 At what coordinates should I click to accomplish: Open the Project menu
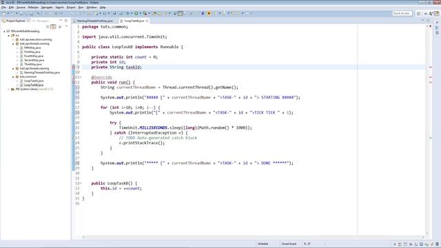coord(71,8)
